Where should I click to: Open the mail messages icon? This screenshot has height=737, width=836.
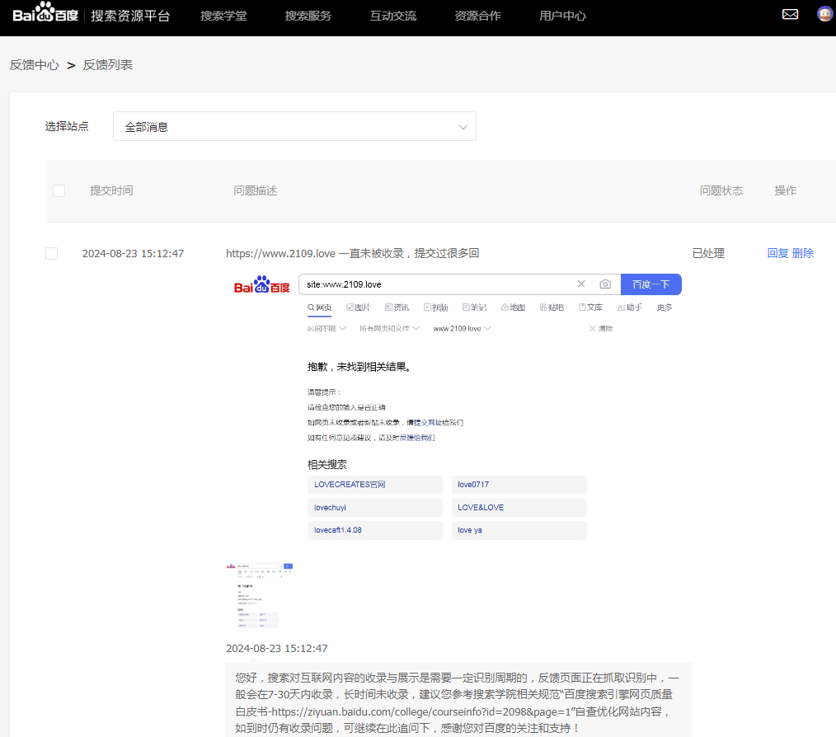[790, 14]
